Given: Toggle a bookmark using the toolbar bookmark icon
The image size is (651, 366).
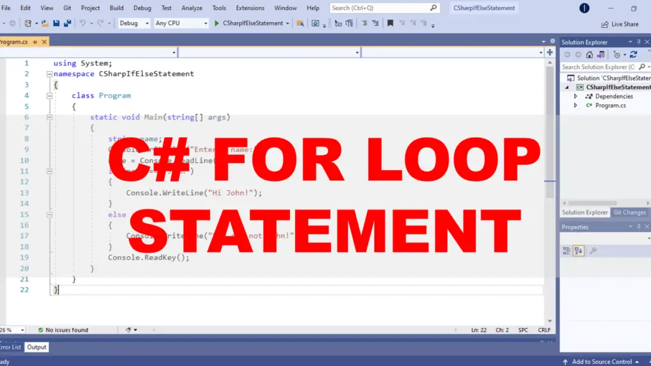Looking at the screenshot, I should (x=390, y=23).
